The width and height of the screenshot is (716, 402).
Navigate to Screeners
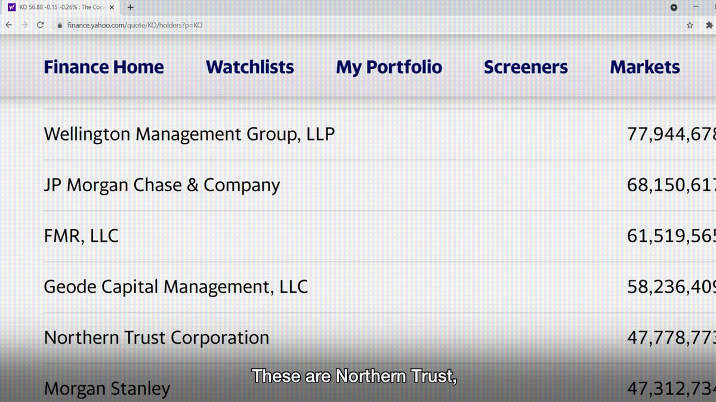(x=526, y=67)
